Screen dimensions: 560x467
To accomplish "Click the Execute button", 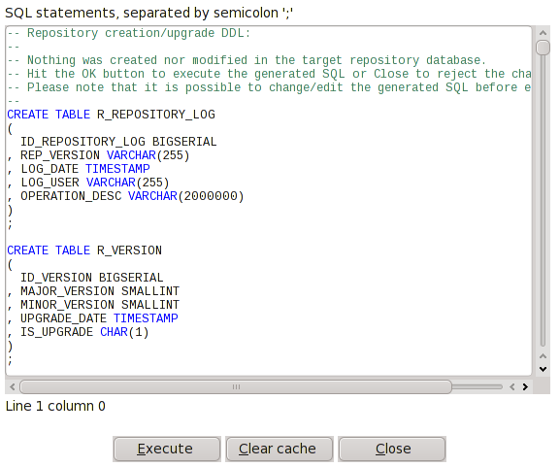I will 167,449.
